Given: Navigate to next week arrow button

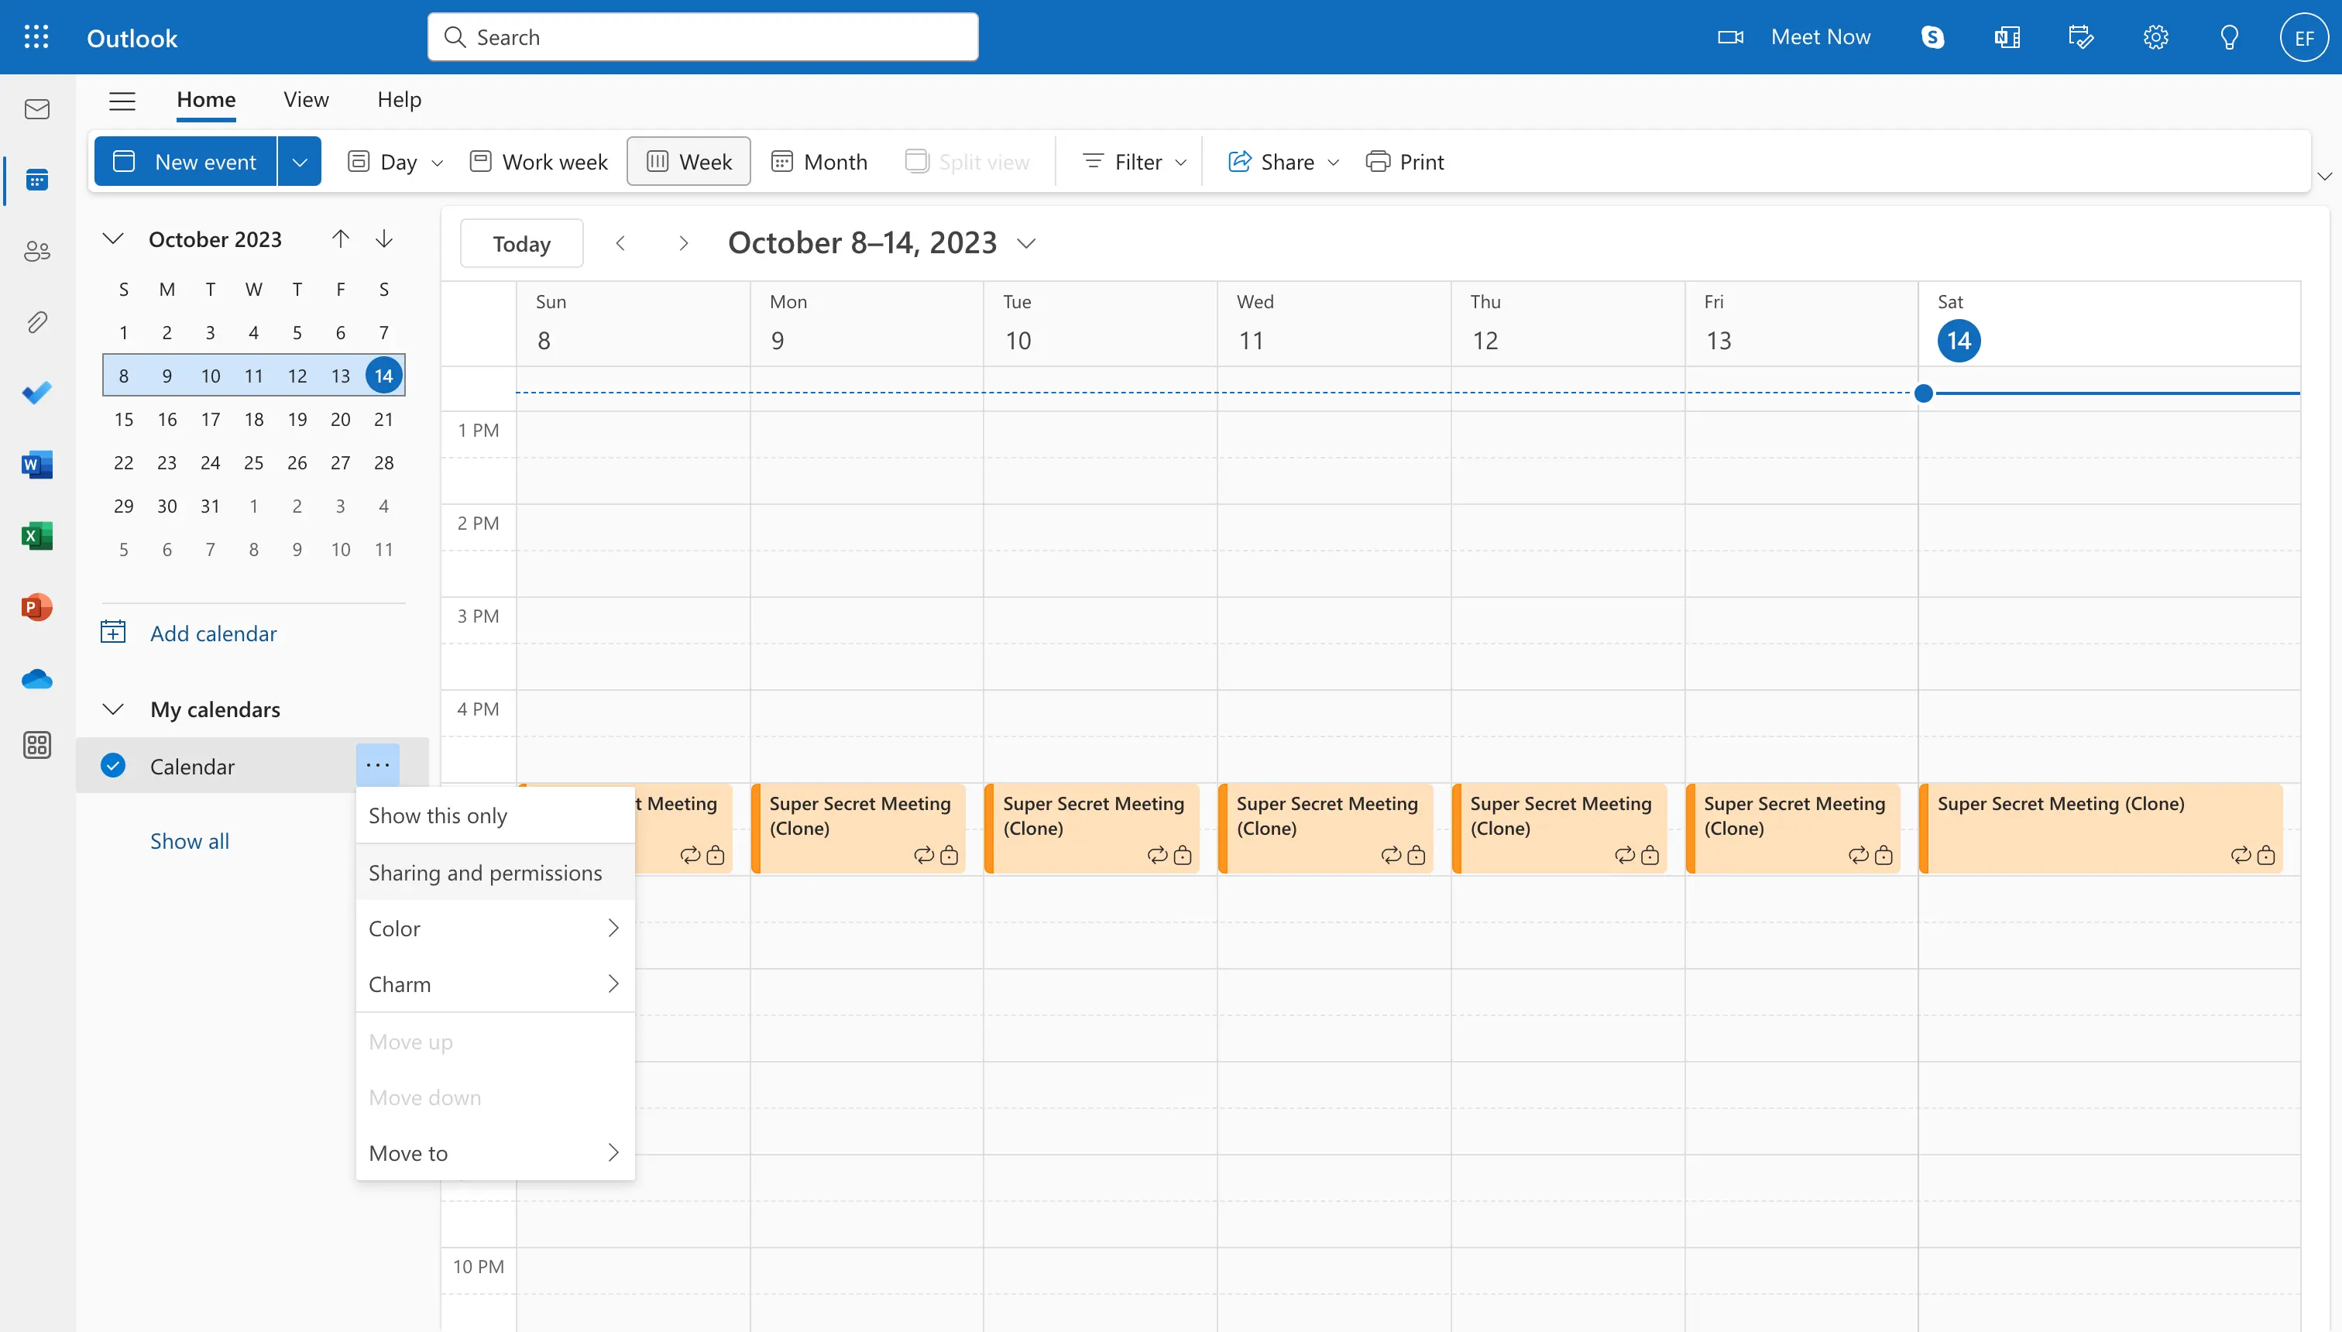Looking at the screenshot, I should [x=681, y=242].
